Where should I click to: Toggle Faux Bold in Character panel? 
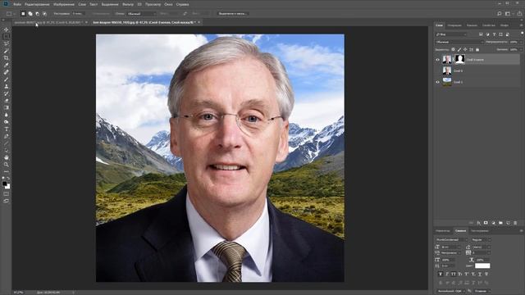point(441,274)
